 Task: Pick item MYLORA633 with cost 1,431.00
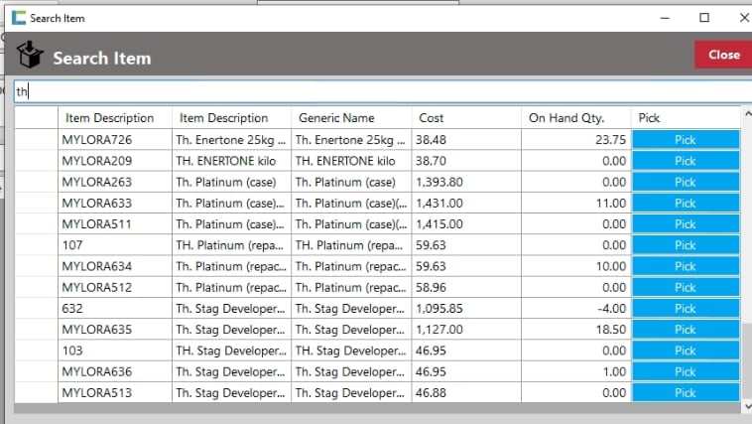click(685, 204)
